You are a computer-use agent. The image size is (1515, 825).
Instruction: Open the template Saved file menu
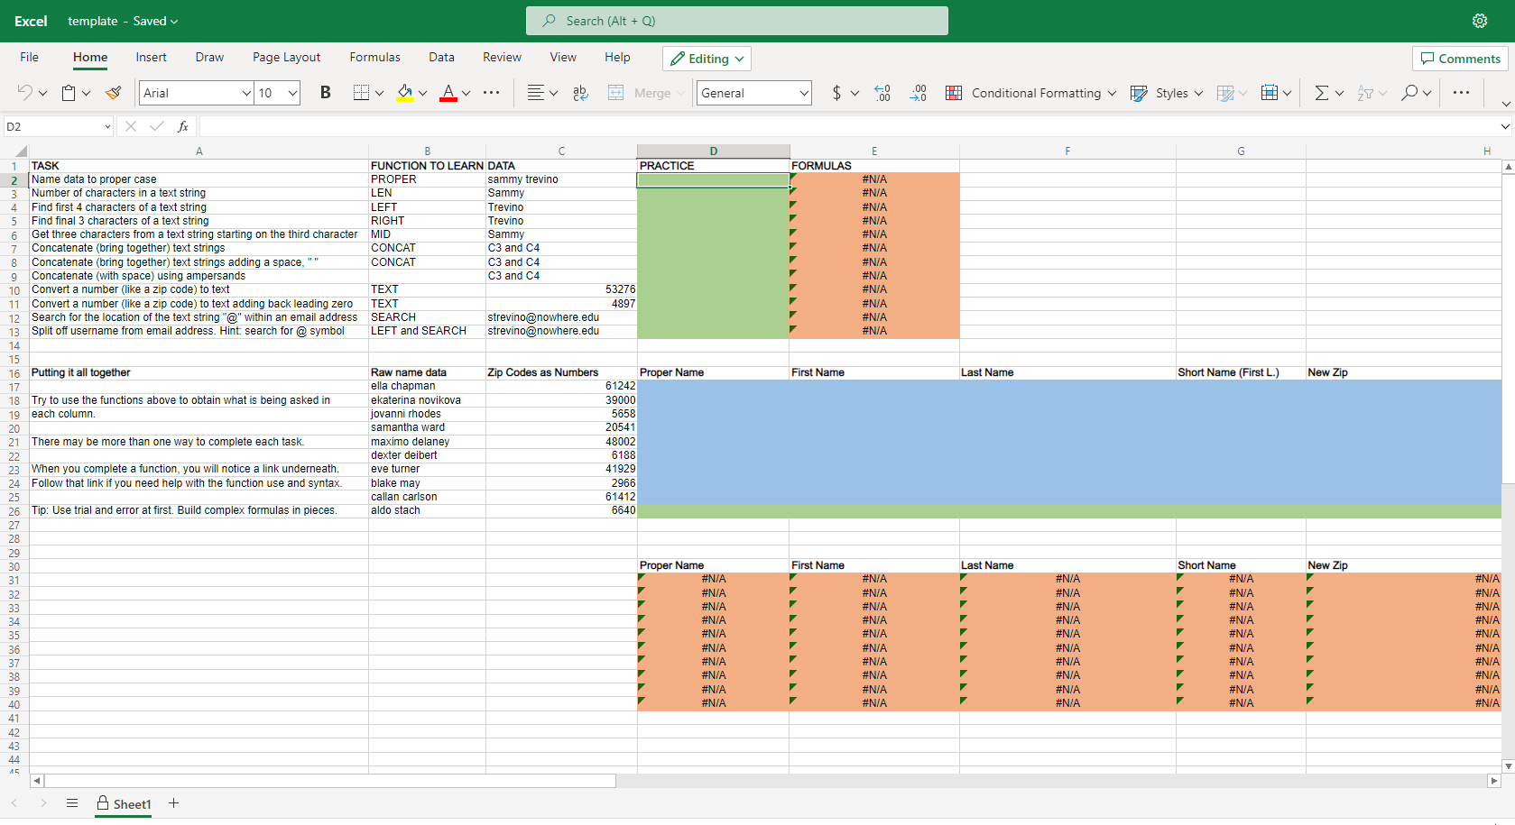coord(123,21)
